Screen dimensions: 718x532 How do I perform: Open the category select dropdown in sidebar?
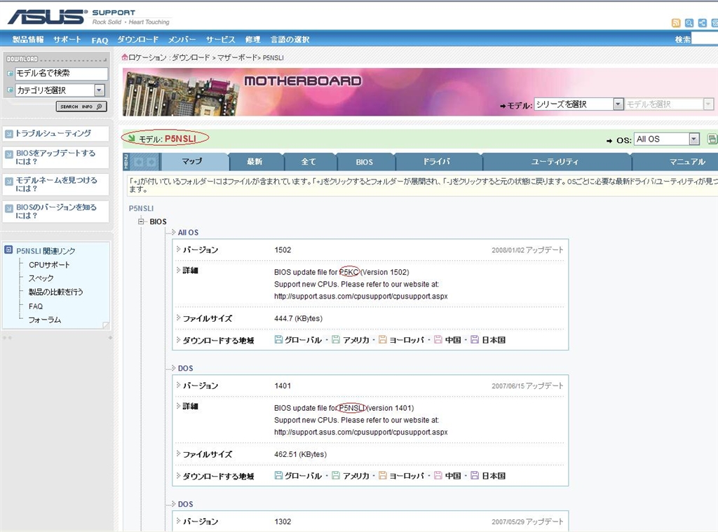[100, 90]
